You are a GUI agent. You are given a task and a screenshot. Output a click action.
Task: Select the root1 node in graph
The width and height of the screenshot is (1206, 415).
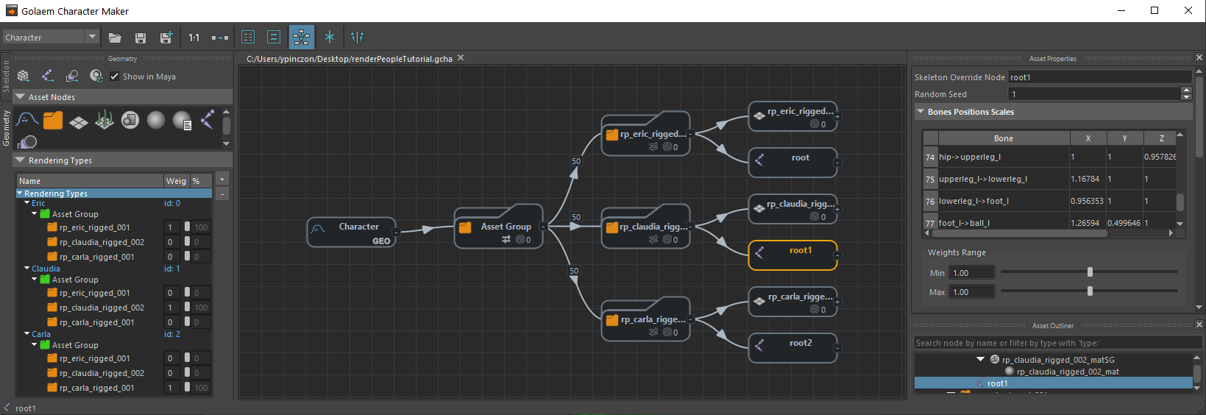[x=793, y=255]
